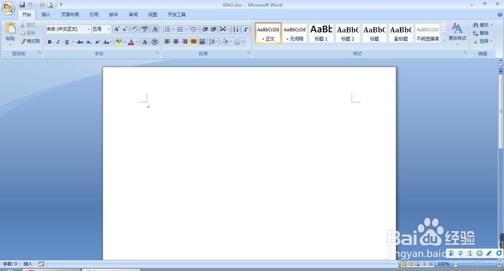The image size is (504, 271).
Task: Click the Enclosed Characters icon
Action: pyautogui.click(x=155, y=42)
